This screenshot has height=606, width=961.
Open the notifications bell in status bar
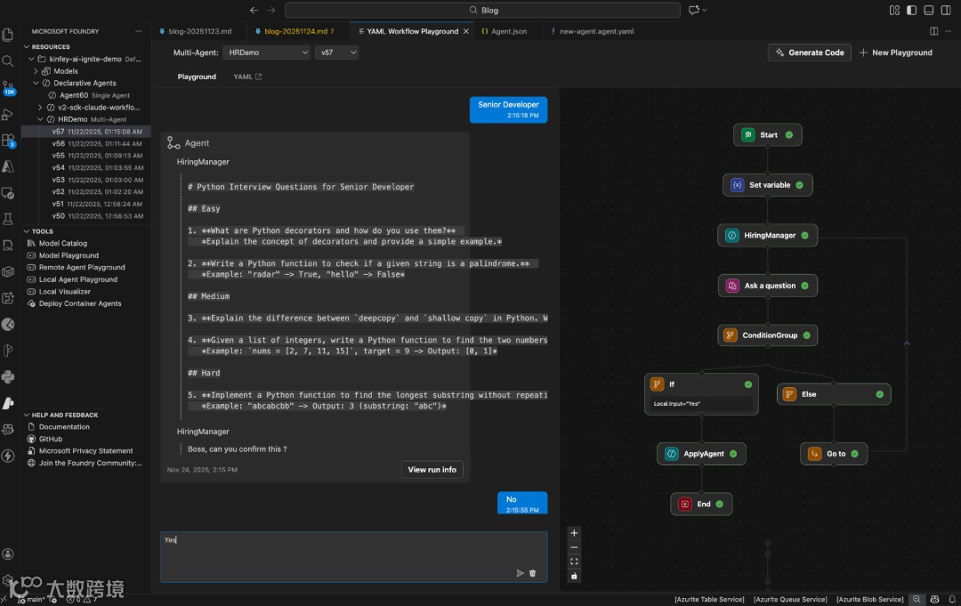click(952, 599)
